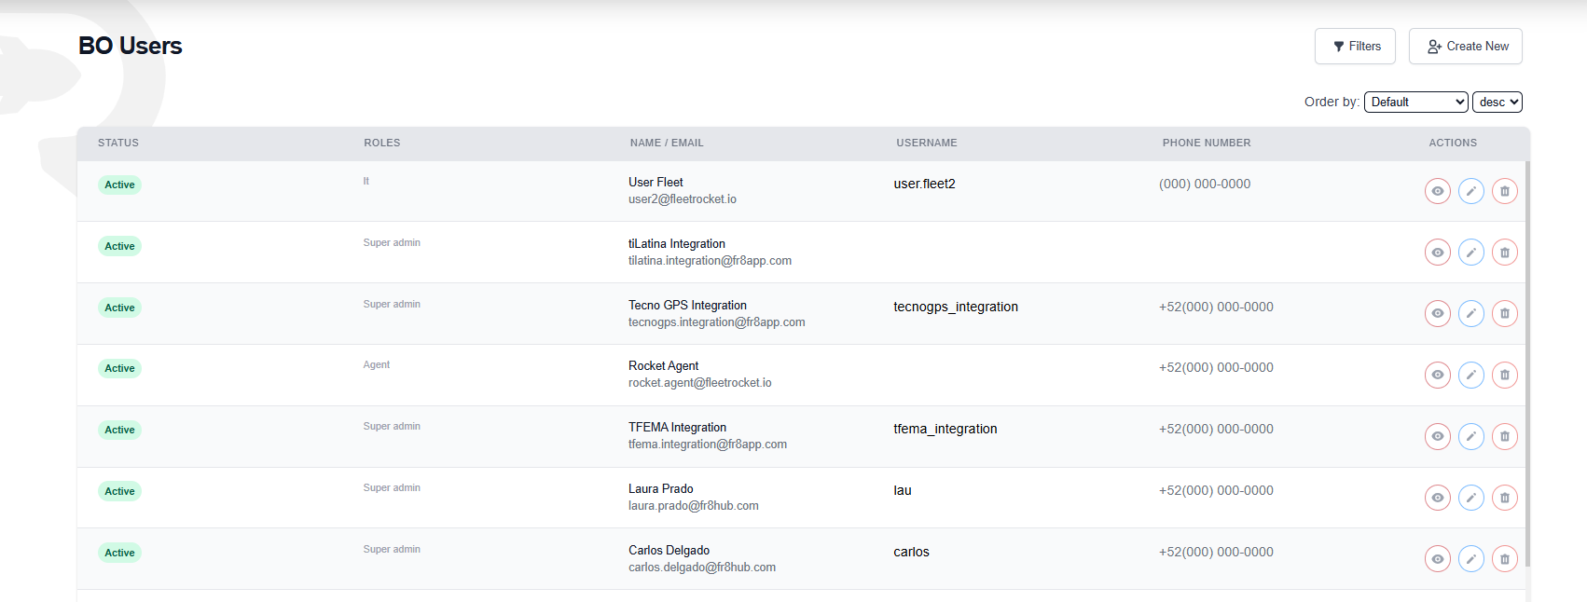Click the ROLES column header
This screenshot has height=602, width=1587.
[382, 143]
